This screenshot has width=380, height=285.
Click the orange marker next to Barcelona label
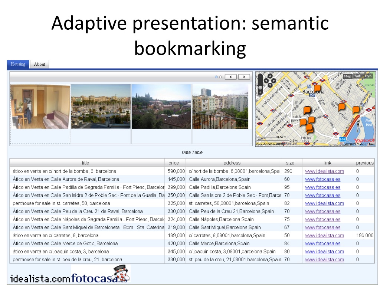[x=317, y=88]
